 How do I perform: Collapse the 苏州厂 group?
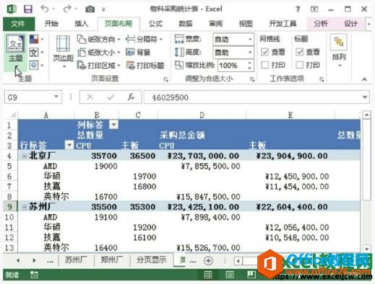(25, 207)
